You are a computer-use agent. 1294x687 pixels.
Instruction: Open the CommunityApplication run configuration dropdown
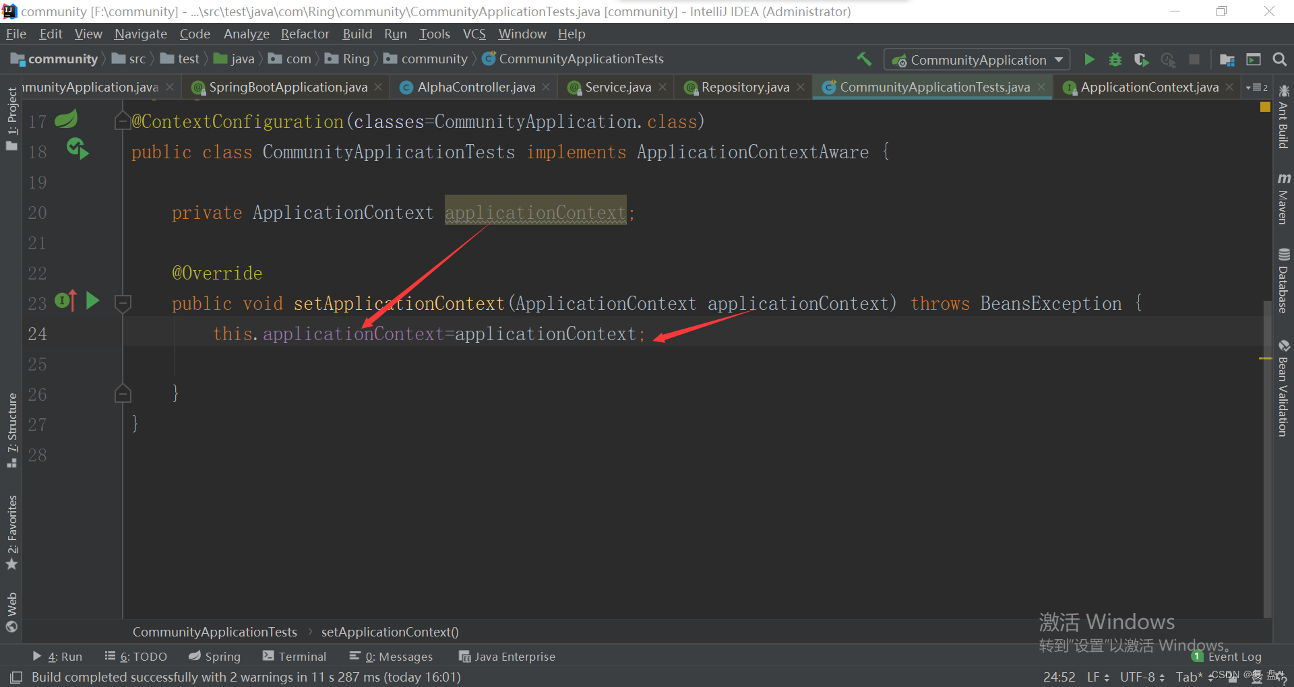click(977, 60)
